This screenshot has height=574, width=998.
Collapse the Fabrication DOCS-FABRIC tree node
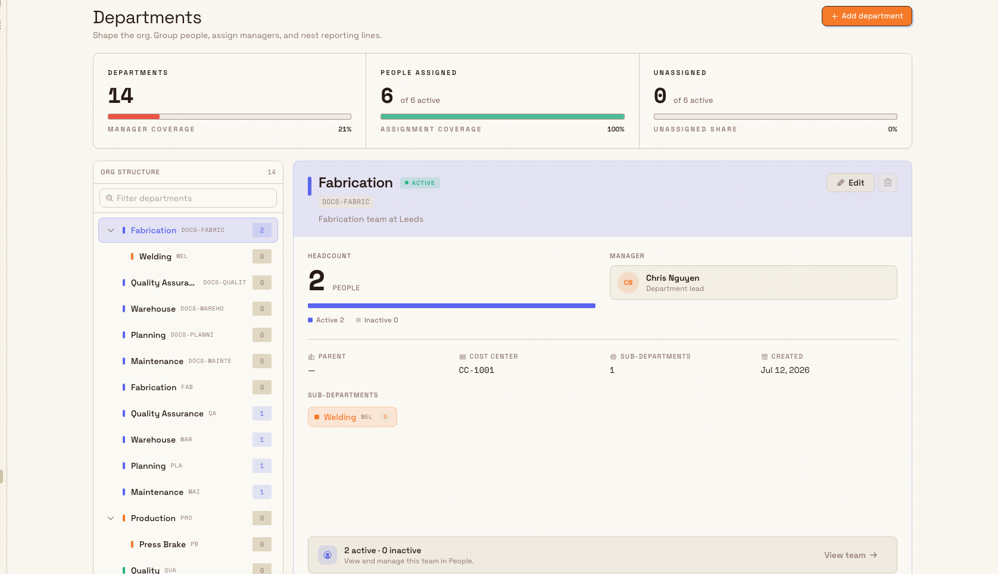point(111,230)
